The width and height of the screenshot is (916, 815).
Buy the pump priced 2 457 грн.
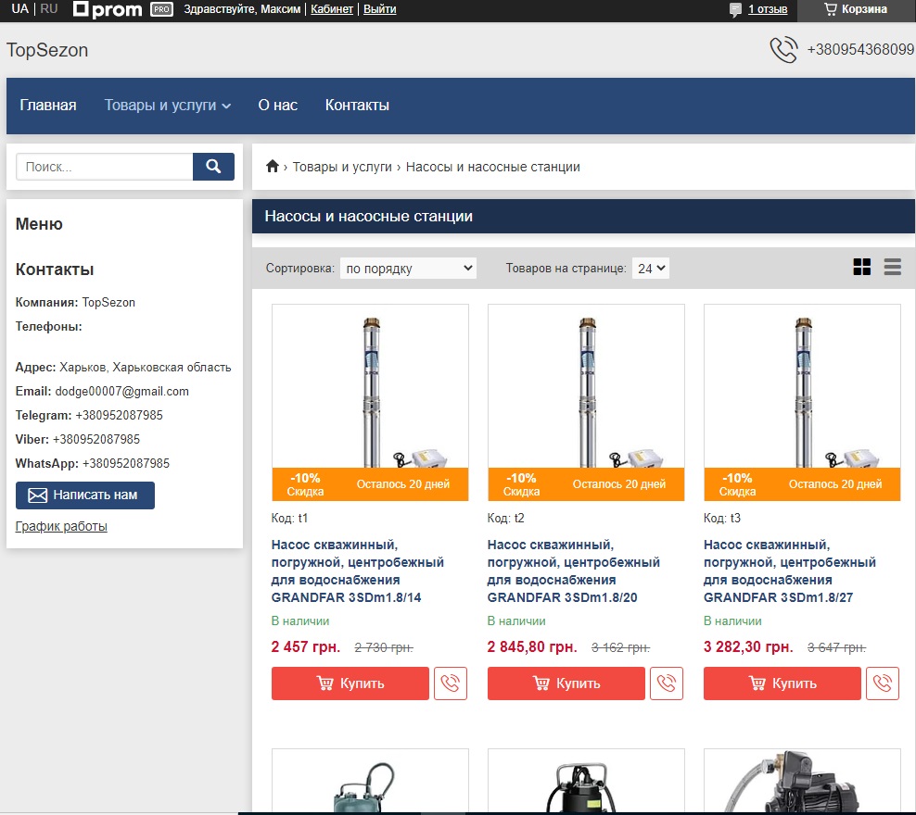tap(350, 683)
